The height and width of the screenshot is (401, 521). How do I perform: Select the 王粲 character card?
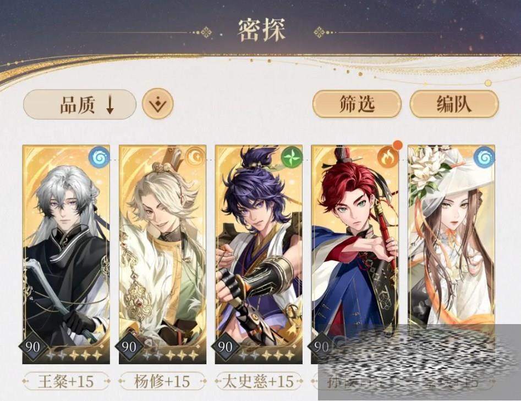66,254
